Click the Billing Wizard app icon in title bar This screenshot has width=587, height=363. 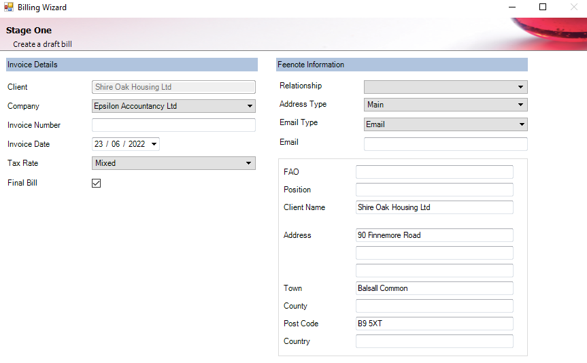pyautogui.click(x=9, y=7)
